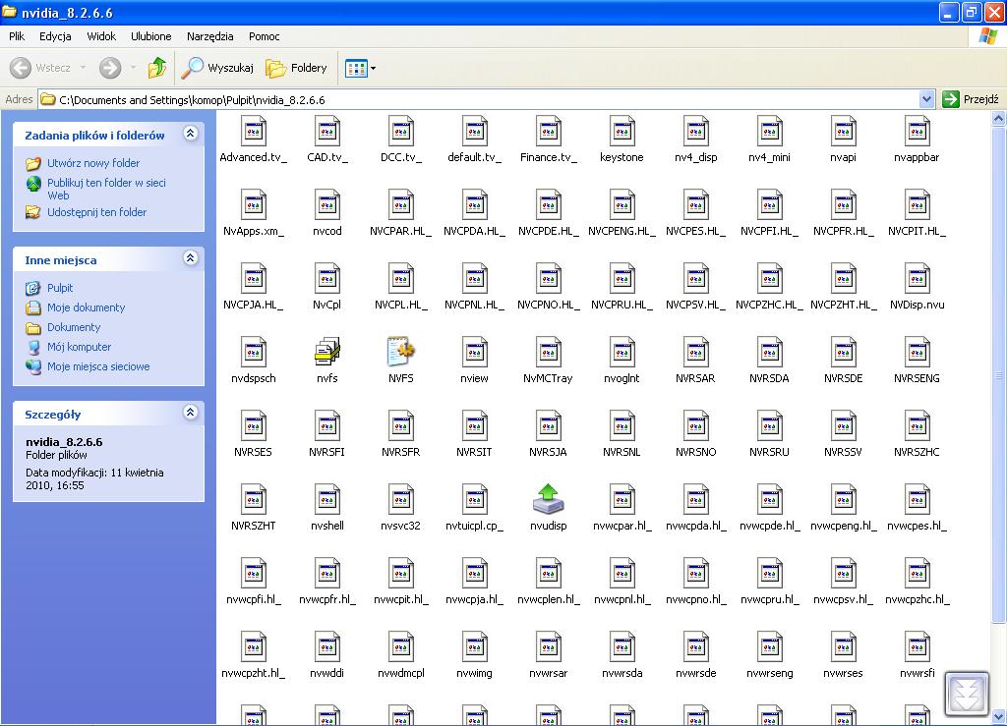Open the Pomoc menu

pos(264,36)
